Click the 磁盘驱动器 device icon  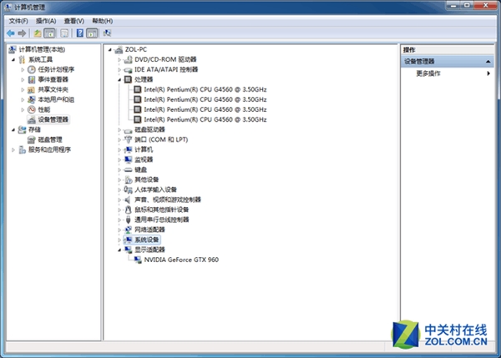click(x=128, y=129)
